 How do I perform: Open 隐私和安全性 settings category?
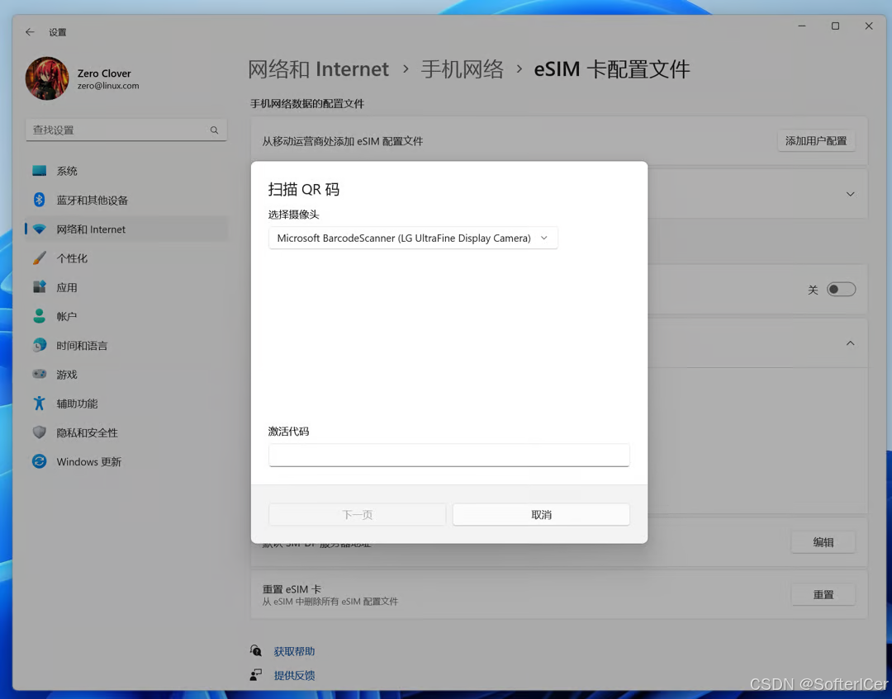pos(126,432)
